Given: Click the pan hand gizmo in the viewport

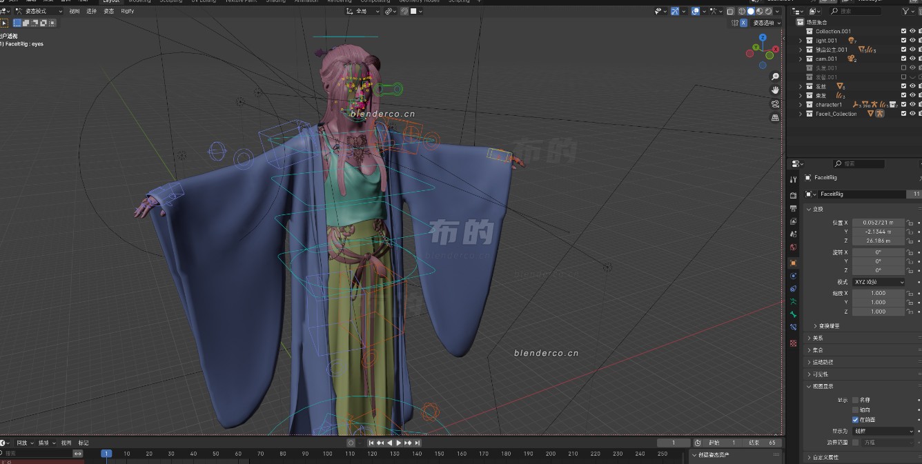Looking at the screenshot, I should tap(775, 90).
